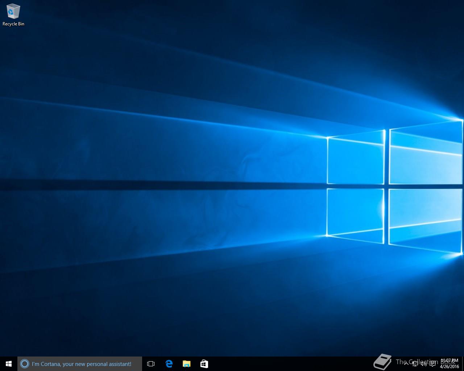Click the 11:07 PM clock time
The height and width of the screenshot is (371, 464).
(449, 361)
